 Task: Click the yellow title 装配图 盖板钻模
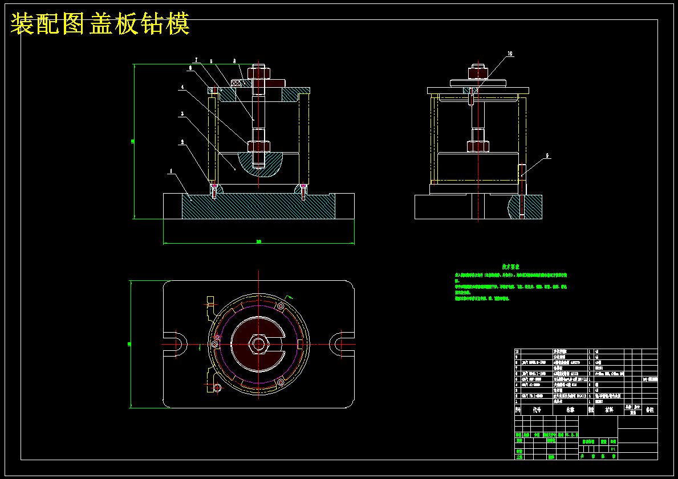tap(100, 24)
